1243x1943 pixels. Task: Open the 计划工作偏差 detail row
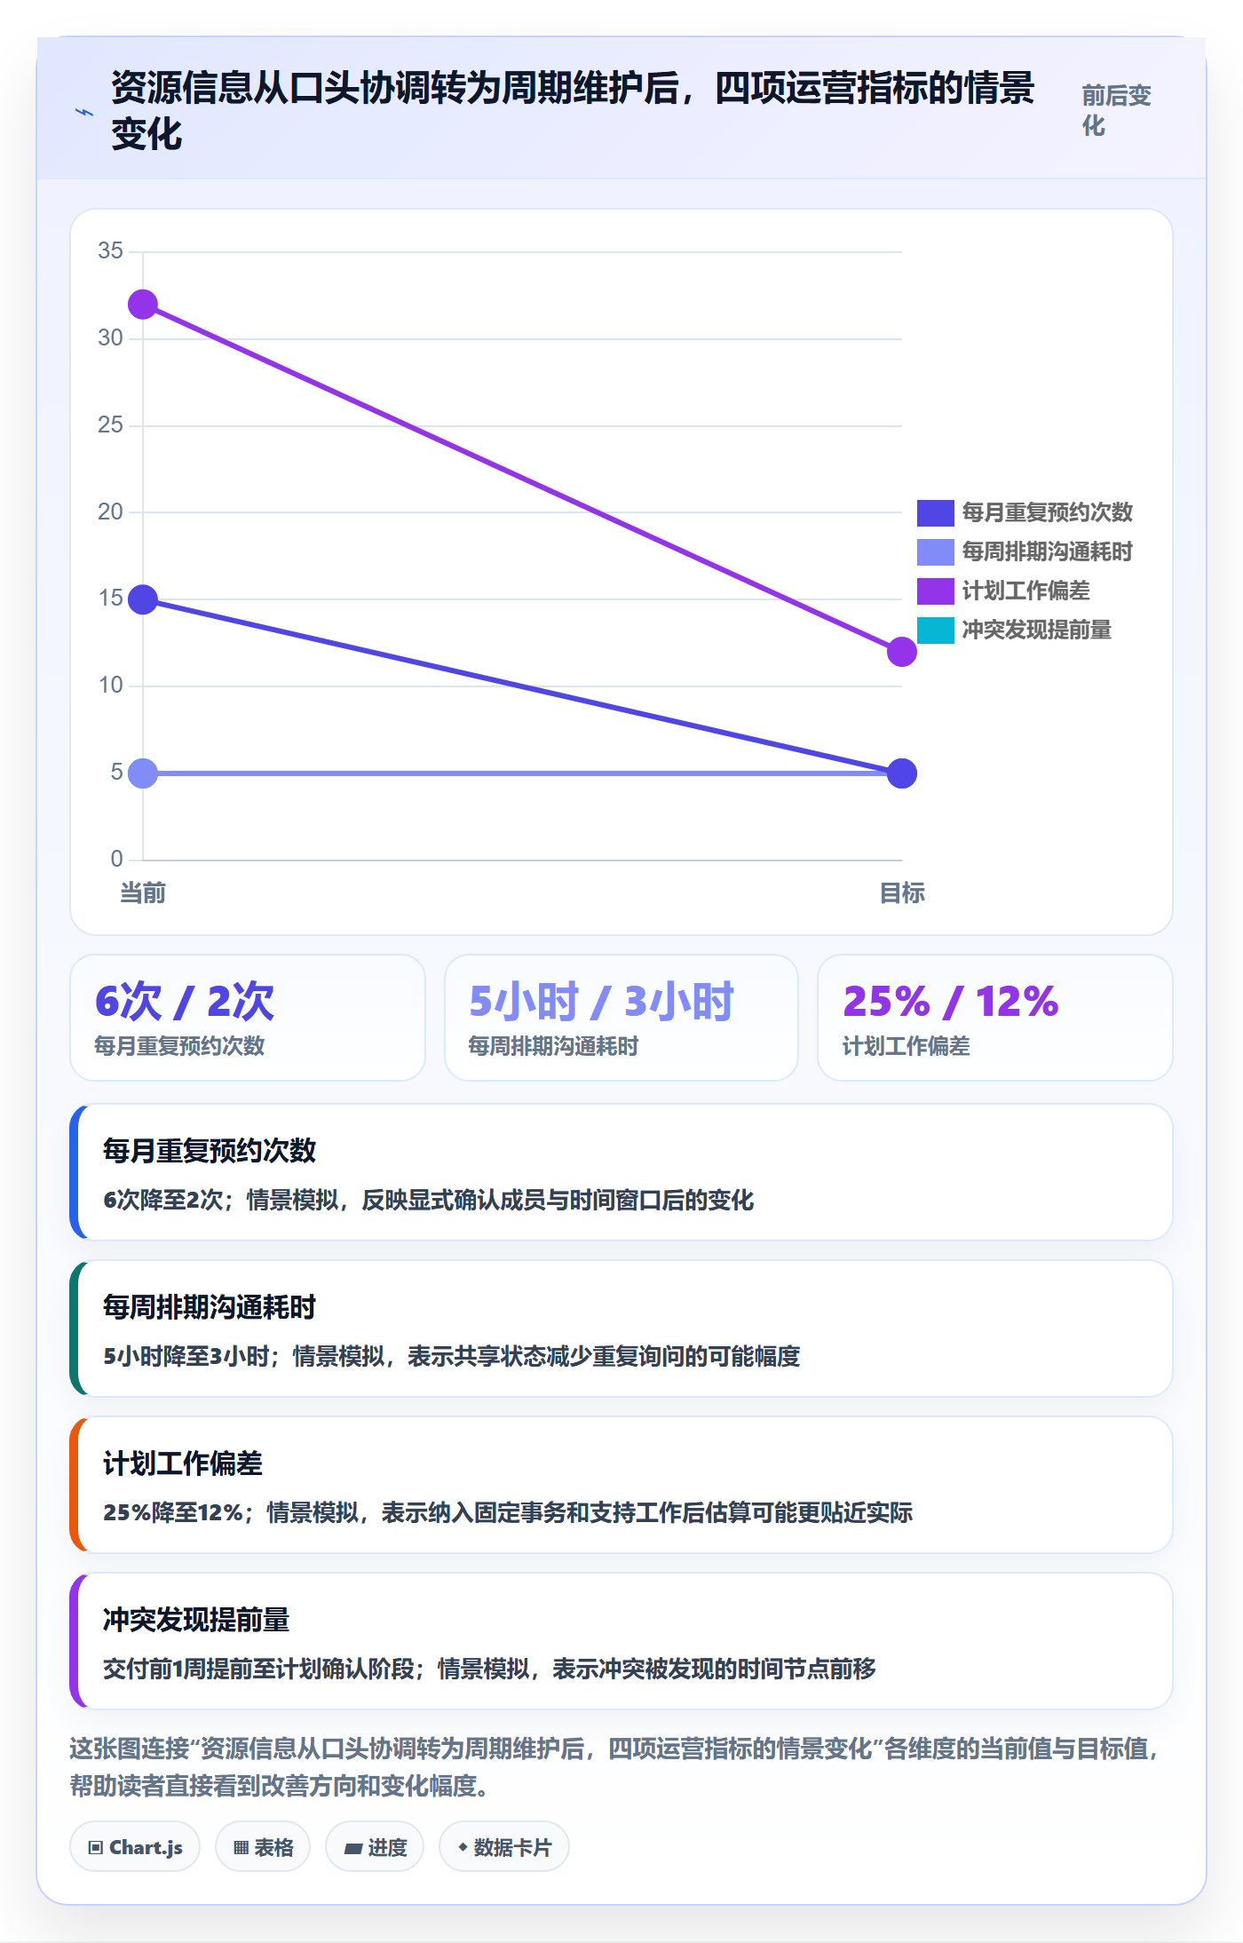tap(621, 1485)
